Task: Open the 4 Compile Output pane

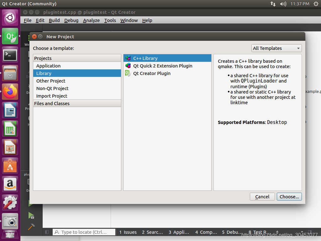Action: click(x=206, y=232)
